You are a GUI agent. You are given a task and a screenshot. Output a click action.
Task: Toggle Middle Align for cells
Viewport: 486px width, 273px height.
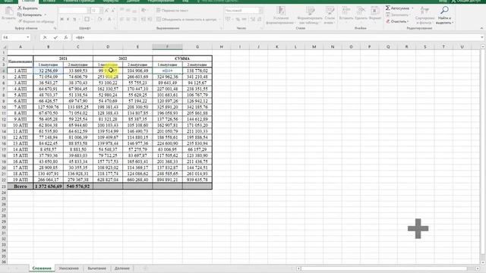[x=128, y=10]
